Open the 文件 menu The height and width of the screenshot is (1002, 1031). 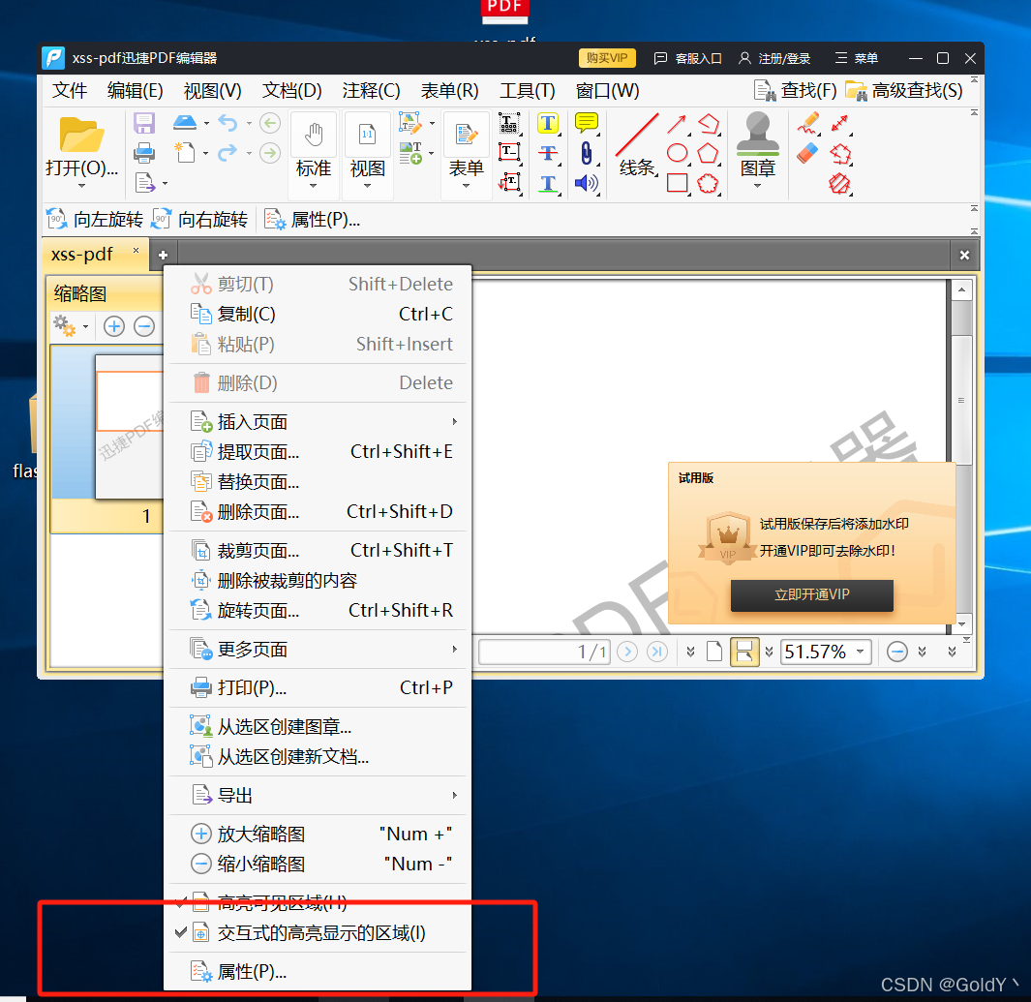tap(70, 90)
